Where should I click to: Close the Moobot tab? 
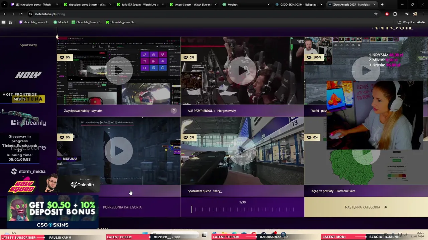pyautogui.click(x=269, y=5)
